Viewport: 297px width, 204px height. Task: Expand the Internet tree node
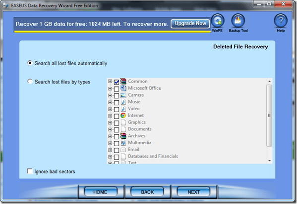coord(110,116)
